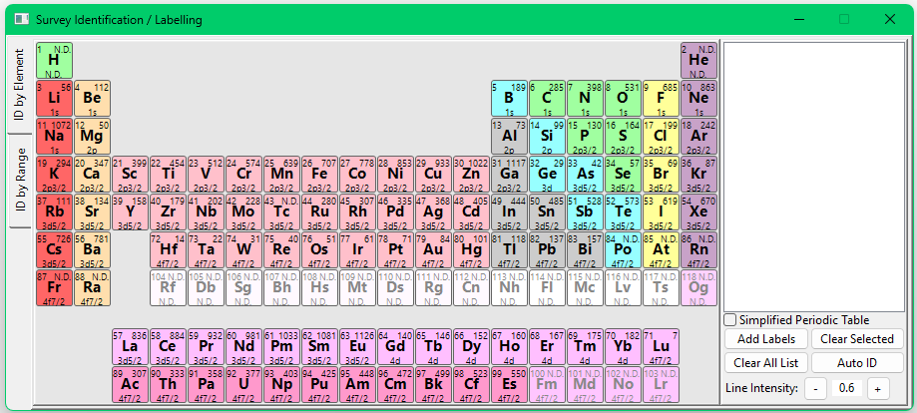The height and width of the screenshot is (413, 917).
Task: Select the Iron (Fe) element tile
Action: pyautogui.click(x=320, y=175)
